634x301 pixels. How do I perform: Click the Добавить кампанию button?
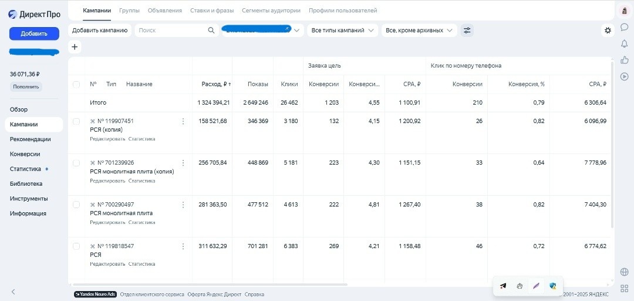[100, 31]
